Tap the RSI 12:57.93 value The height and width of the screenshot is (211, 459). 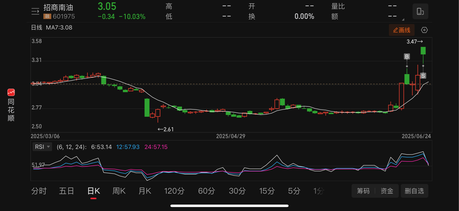tap(128, 147)
